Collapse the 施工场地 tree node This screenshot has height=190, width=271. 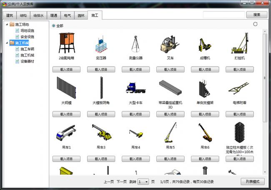pos(8,24)
